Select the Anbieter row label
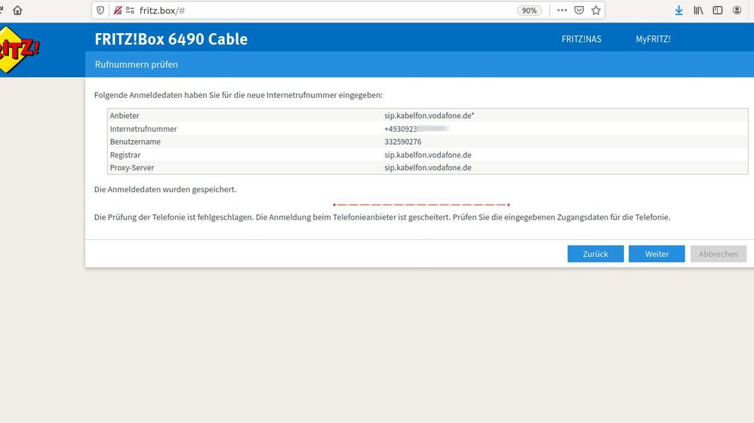Screen dimensions: 754x423 tap(125, 115)
